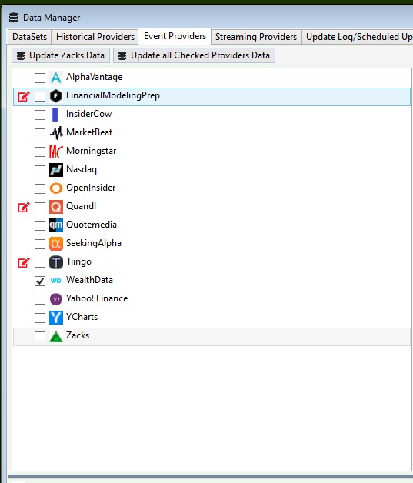413x483 pixels.
Task: Select the OpenInsider provider name
Action: coord(91,188)
